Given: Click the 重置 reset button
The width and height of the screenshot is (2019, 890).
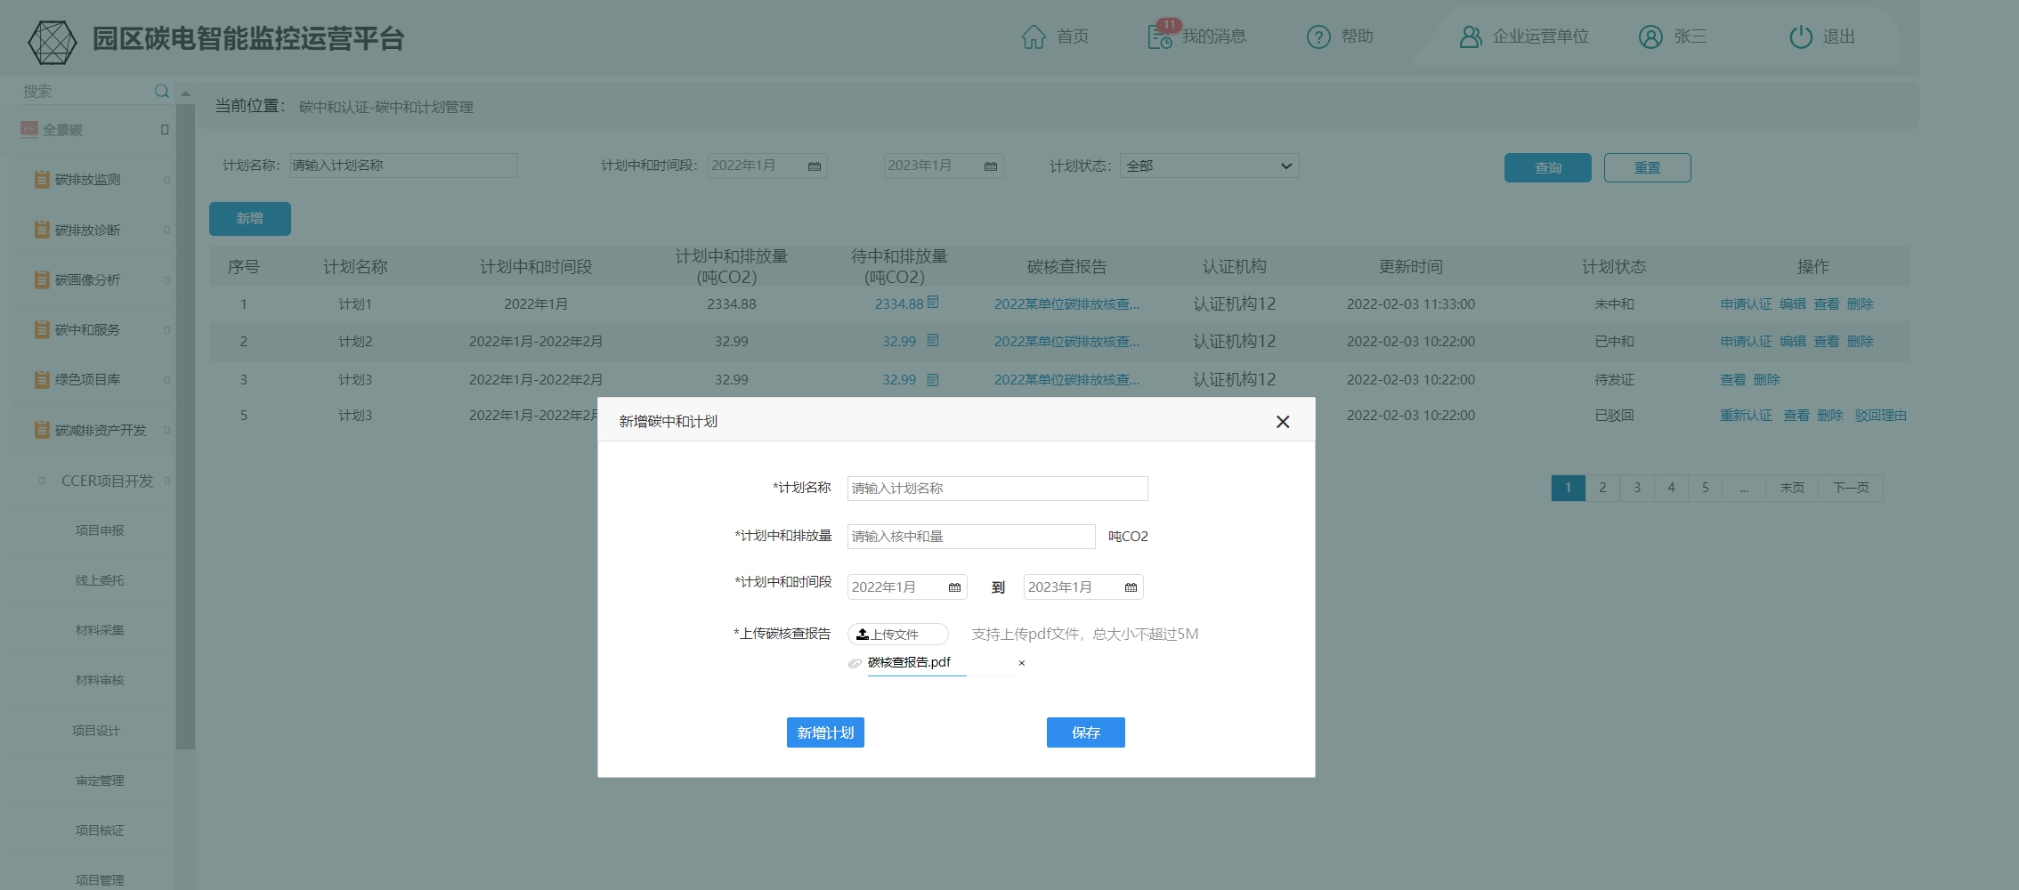Looking at the screenshot, I should (1647, 167).
